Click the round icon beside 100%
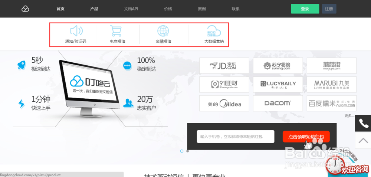This screenshot has width=371, height=177. point(127,66)
